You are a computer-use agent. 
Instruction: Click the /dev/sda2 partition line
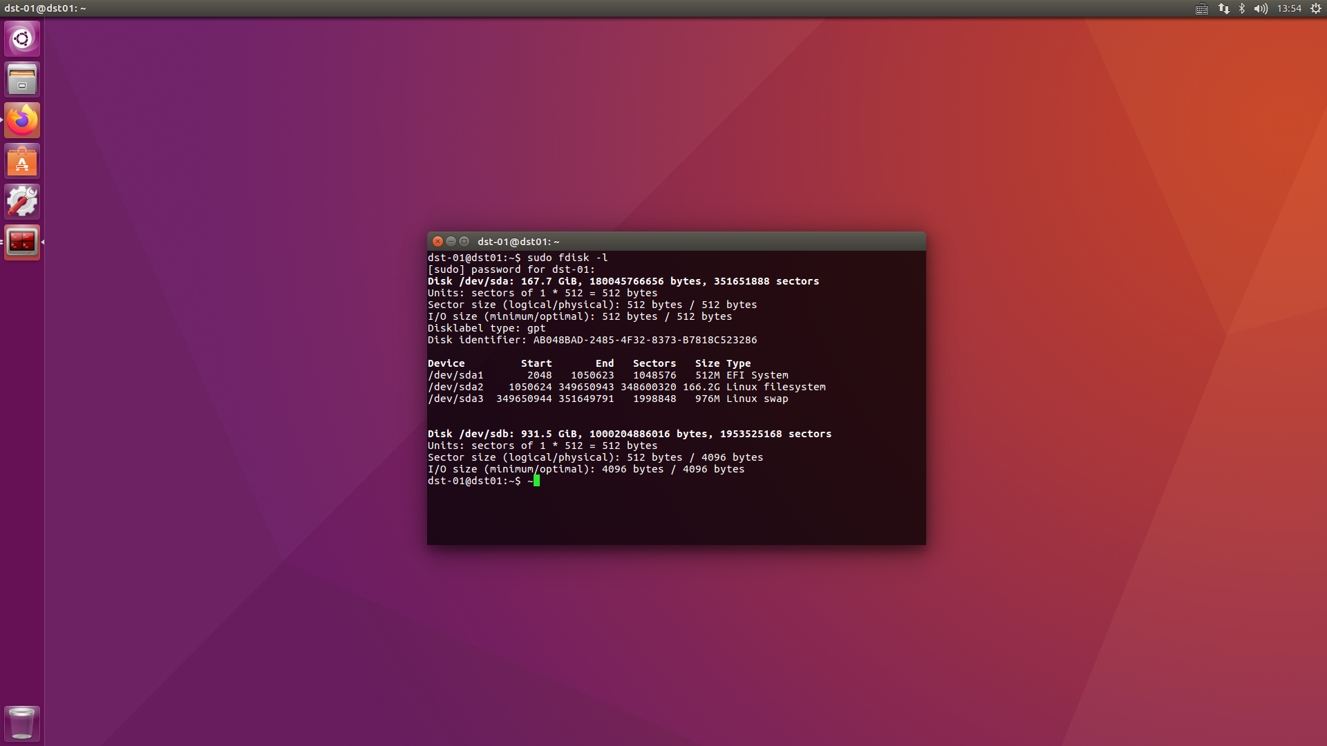tap(626, 387)
